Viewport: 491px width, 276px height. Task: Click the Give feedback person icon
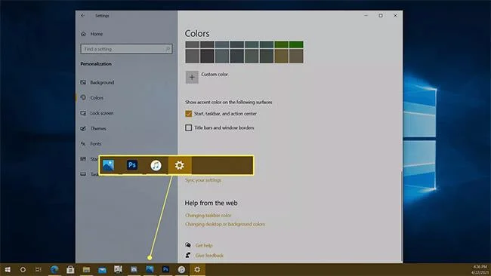(x=188, y=255)
